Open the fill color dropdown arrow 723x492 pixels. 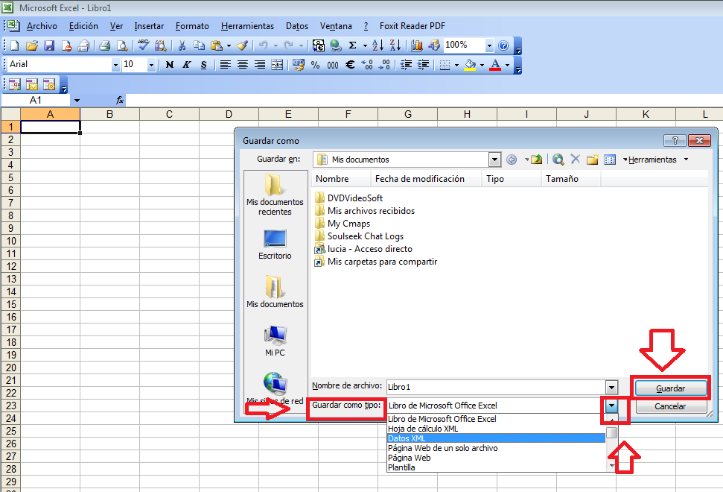tap(482, 66)
